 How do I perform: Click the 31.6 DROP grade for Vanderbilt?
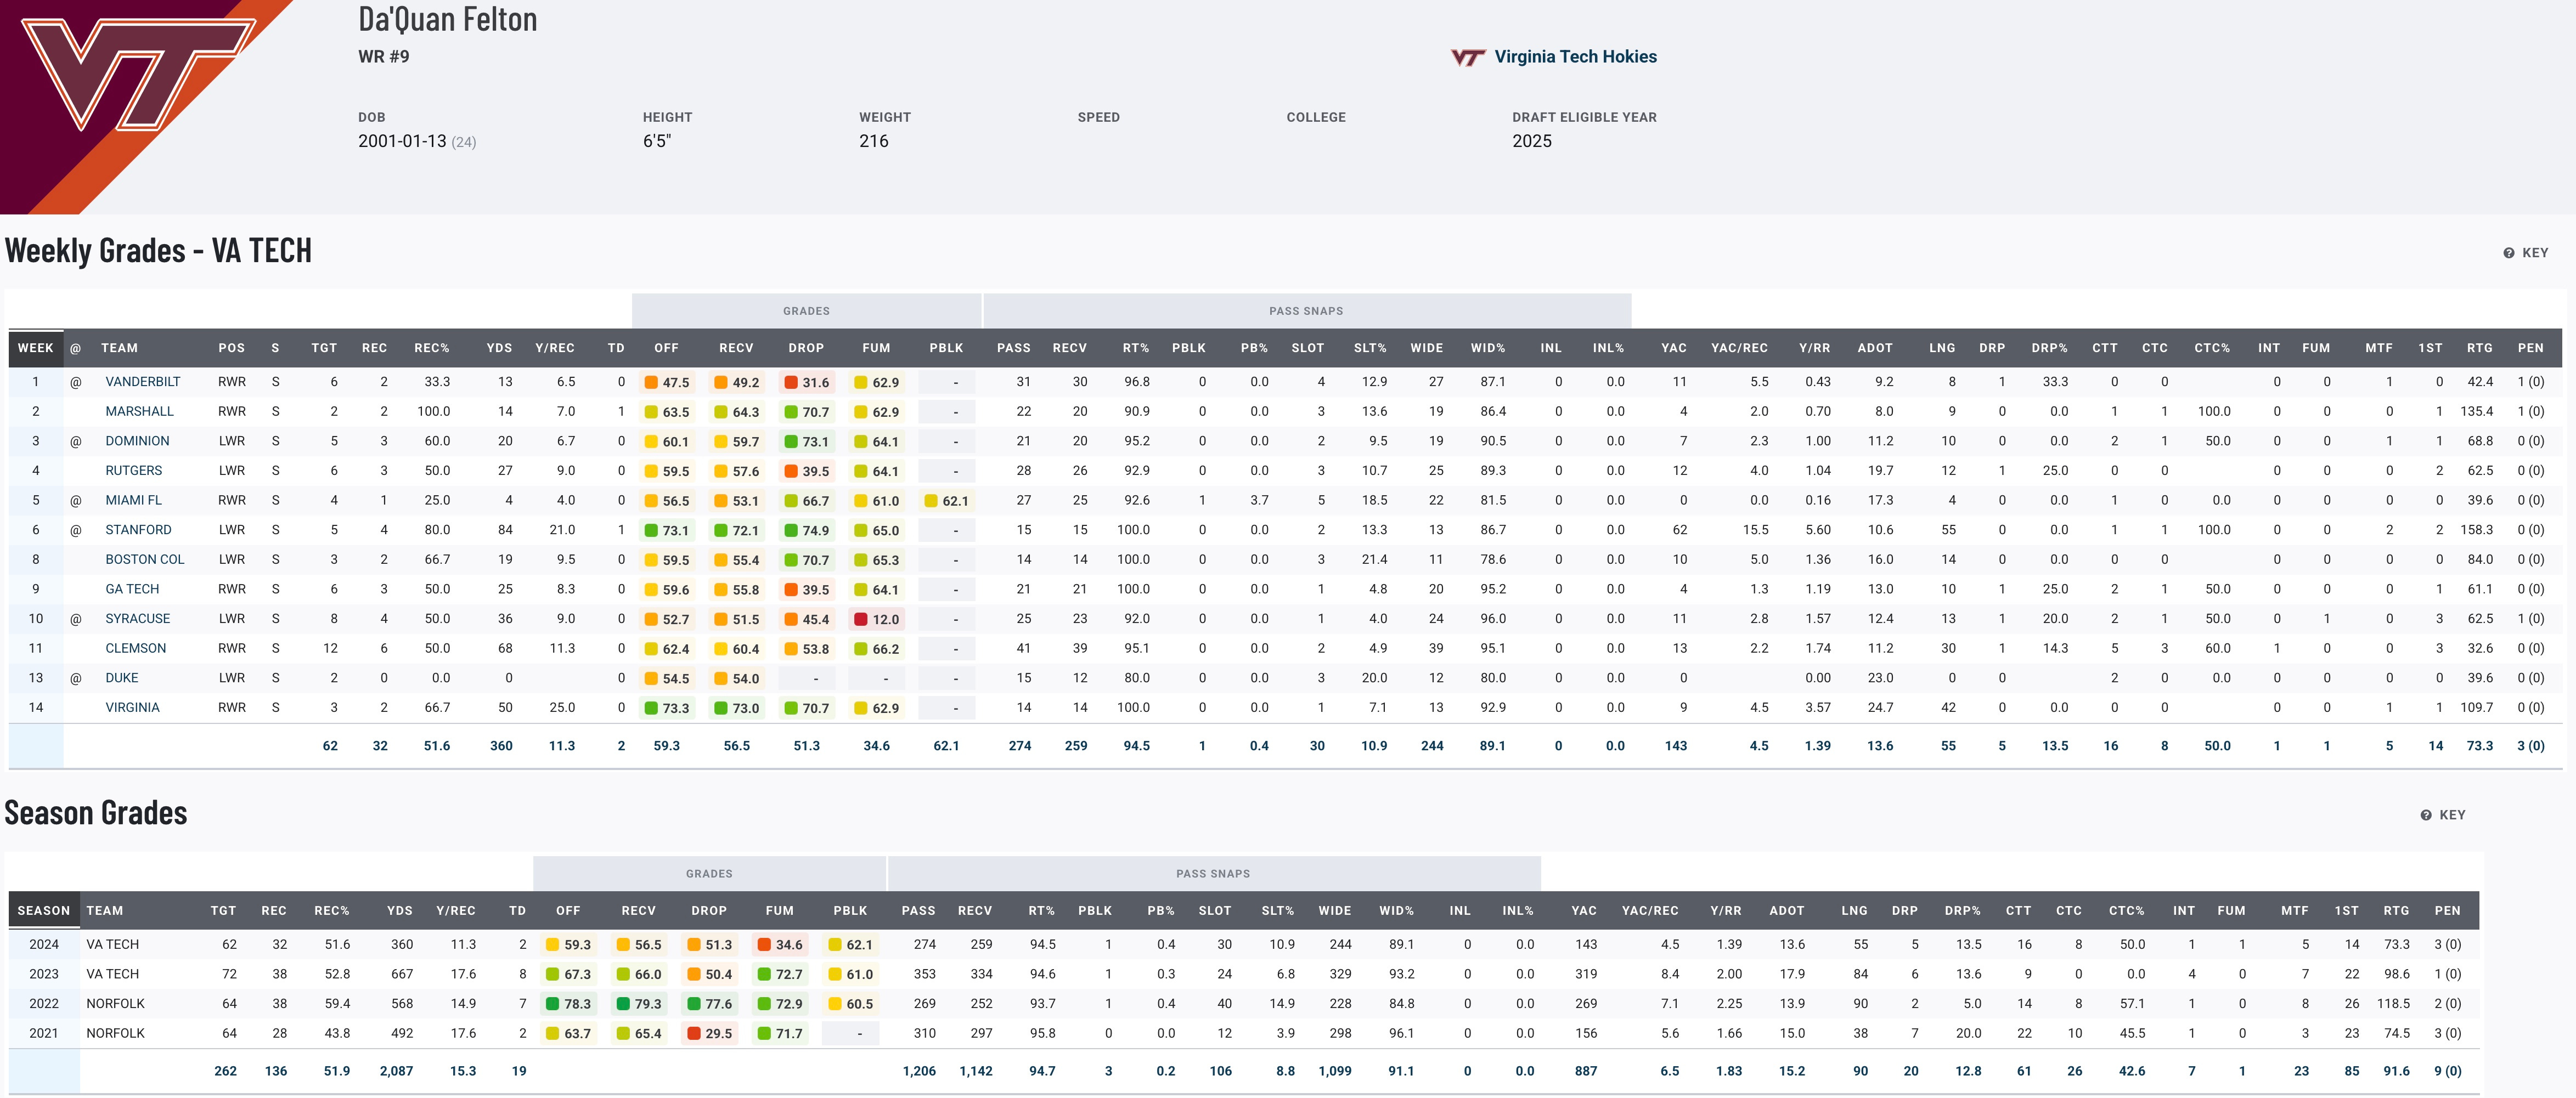point(807,382)
